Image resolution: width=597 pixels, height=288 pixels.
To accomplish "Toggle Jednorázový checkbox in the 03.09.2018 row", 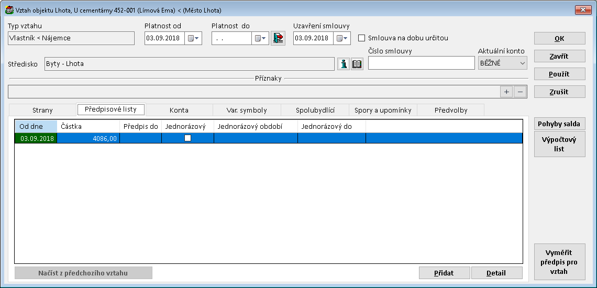I will point(187,138).
